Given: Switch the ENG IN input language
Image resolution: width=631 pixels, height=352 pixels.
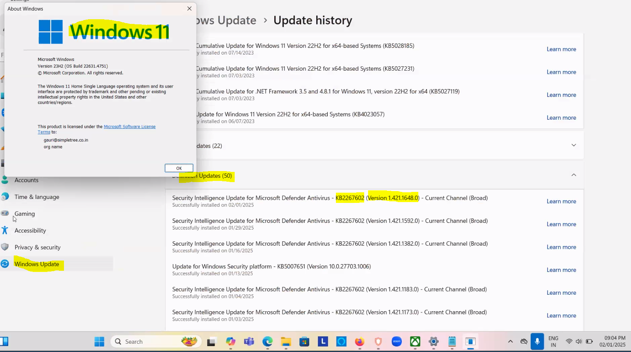Looking at the screenshot, I should [553, 341].
